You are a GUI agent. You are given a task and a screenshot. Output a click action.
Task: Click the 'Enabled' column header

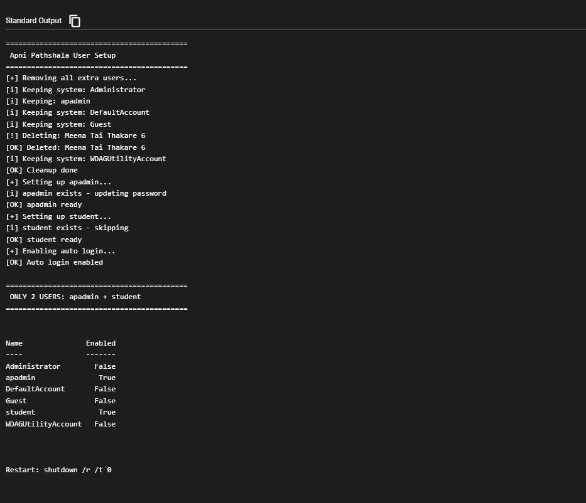pos(101,343)
